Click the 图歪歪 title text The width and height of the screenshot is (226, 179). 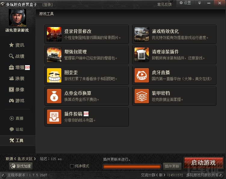(71, 72)
